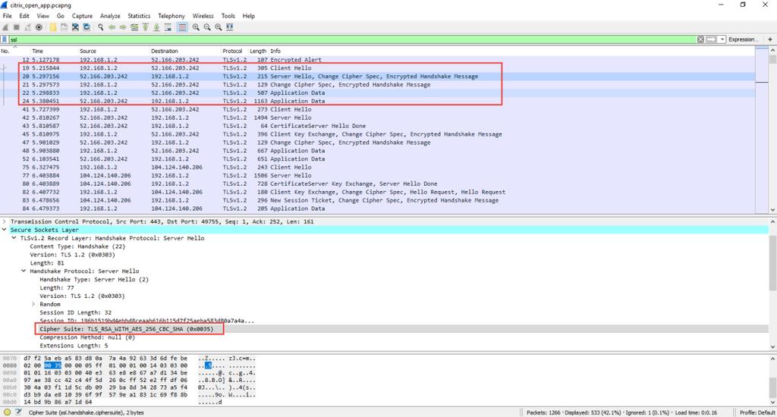Click the resize columns icon
The width and height of the screenshot is (777, 417).
[x=229, y=27]
